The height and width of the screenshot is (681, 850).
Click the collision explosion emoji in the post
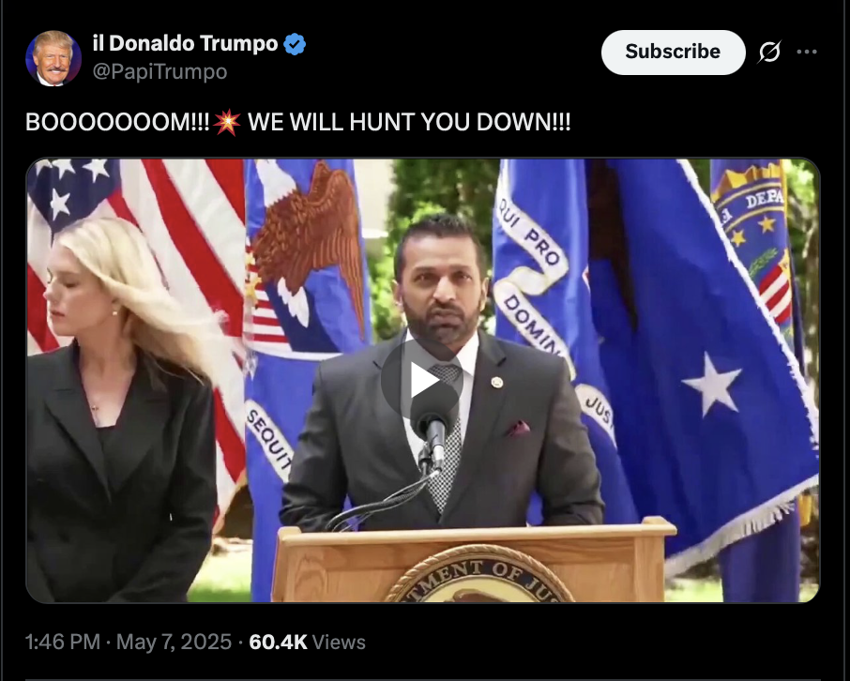pyautogui.click(x=227, y=122)
